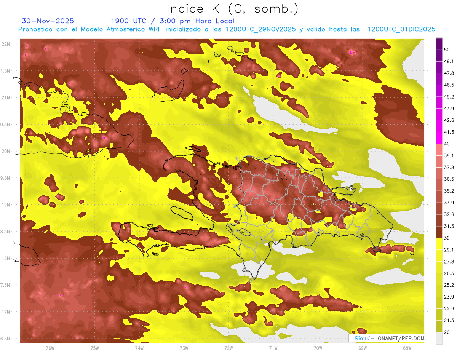
Task: Click the '49.1' color scale value
Action: [x=449, y=61]
